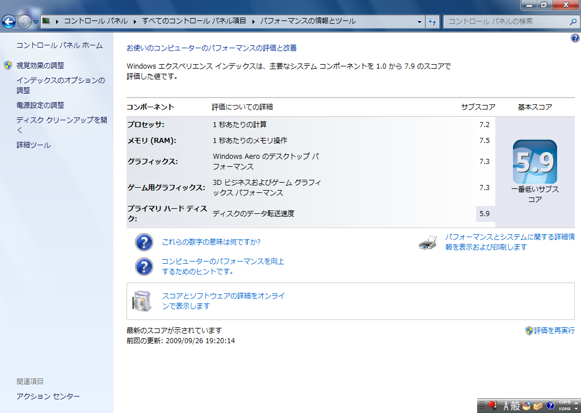This screenshot has height=413, width=581.
Task: Click the shield icon beside 視覚効果の調整
Action: pyautogui.click(x=8, y=66)
